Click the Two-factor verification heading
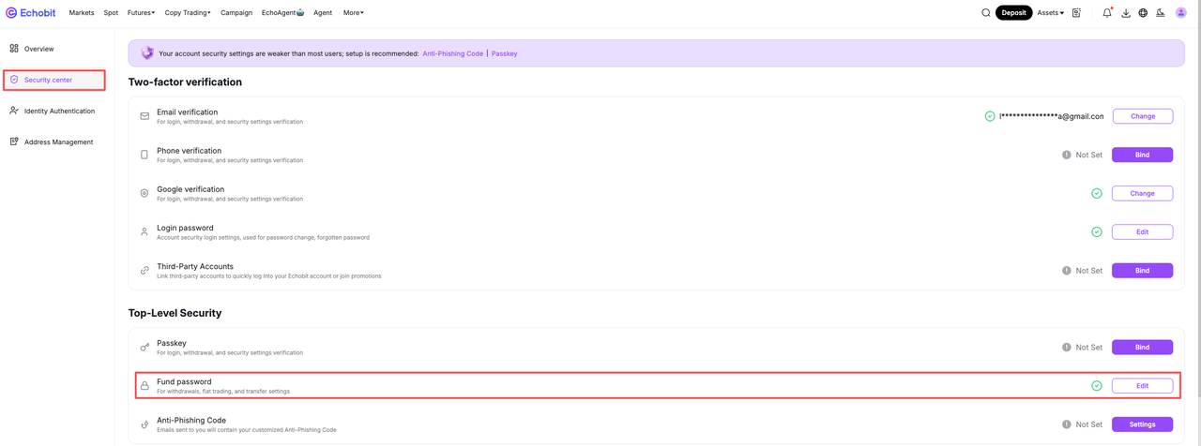 pos(185,82)
